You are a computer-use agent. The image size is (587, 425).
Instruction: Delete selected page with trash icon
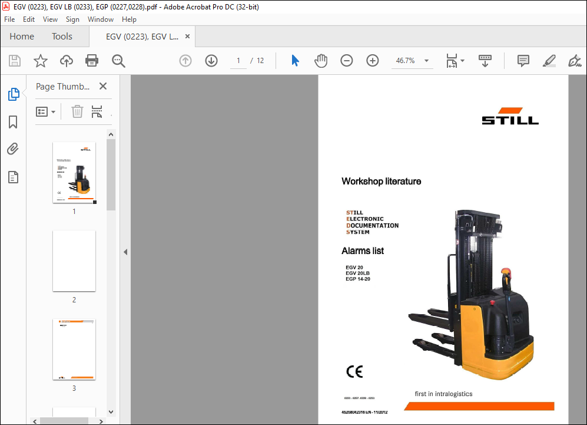click(x=77, y=111)
